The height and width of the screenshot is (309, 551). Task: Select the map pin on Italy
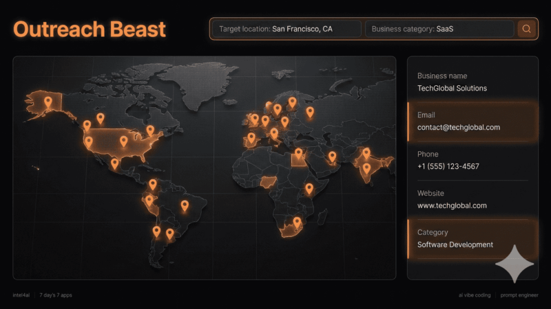pyautogui.click(x=274, y=133)
